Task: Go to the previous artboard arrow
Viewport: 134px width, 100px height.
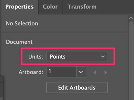Action: 95,72
